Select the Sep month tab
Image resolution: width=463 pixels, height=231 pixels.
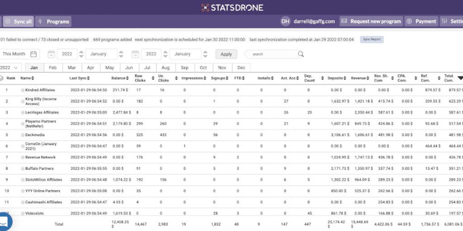click(x=184, y=68)
